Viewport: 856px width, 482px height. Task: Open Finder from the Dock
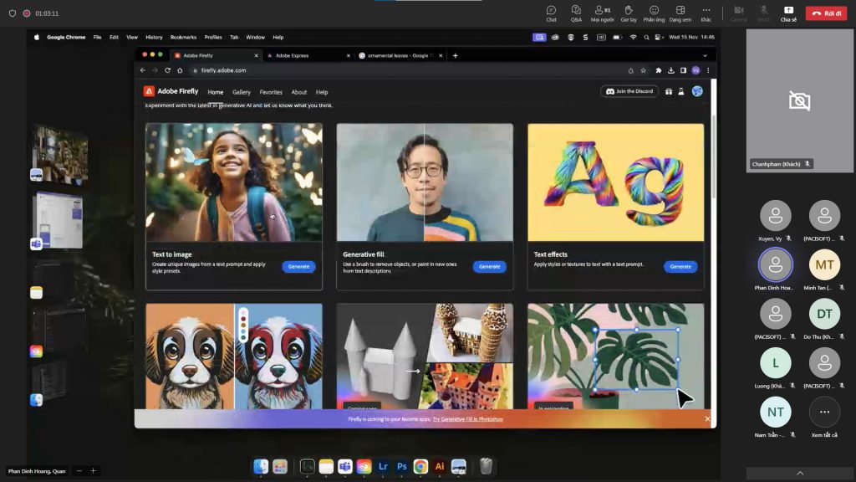click(x=261, y=466)
